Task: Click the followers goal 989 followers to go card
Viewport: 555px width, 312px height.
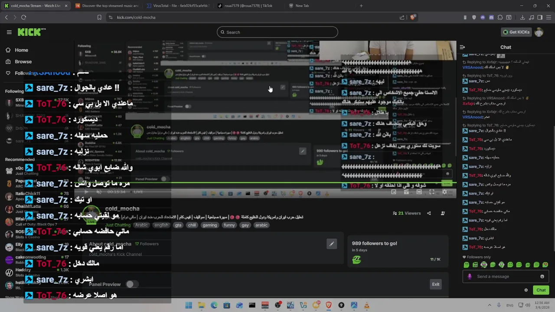Action: 398,250
